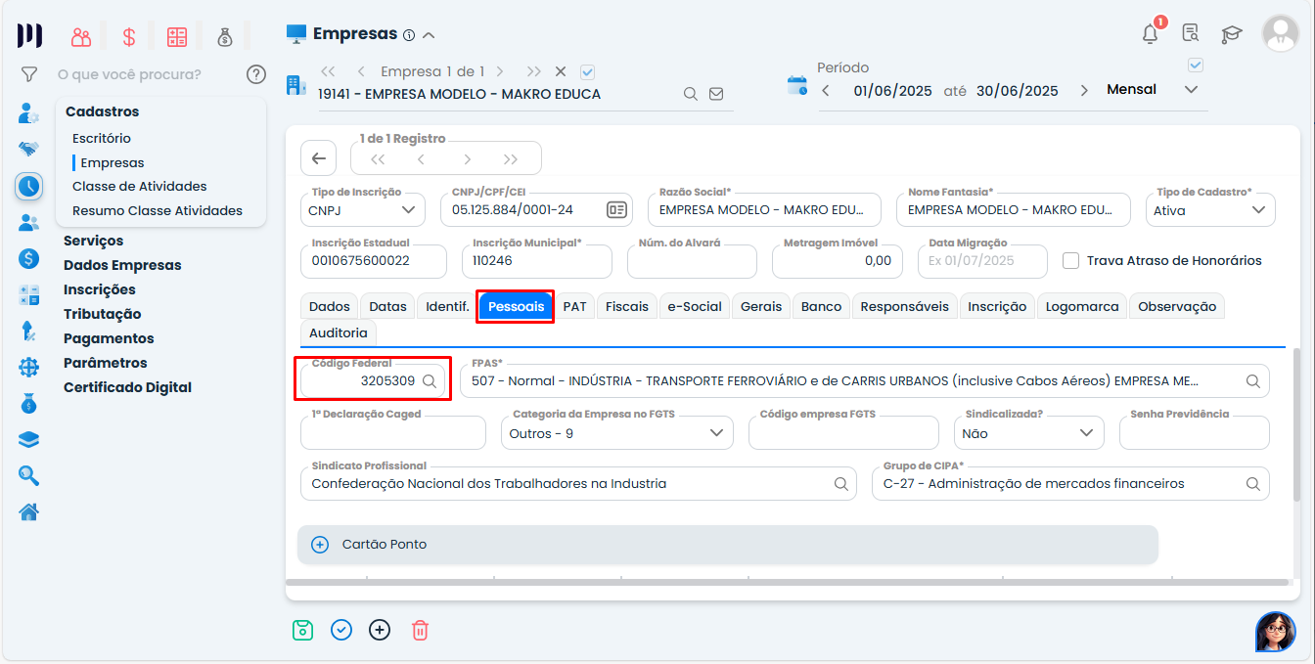The image size is (1315, 664).
Task: Switch to the Responsáveis tab
Action: (905, 306)
